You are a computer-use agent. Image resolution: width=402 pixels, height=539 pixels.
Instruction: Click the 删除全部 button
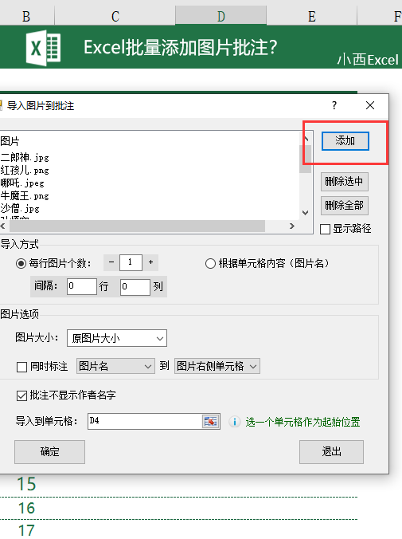coord(345,206)
